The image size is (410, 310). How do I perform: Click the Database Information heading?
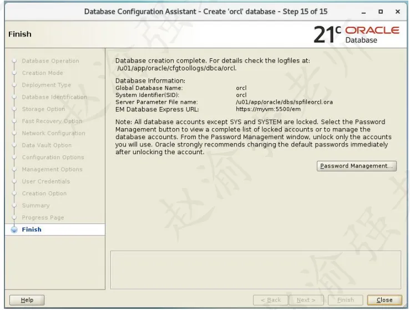point(150,81)
